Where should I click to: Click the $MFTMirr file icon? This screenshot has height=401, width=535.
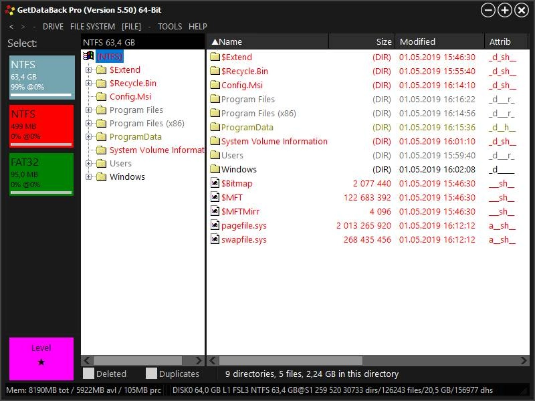click(215, 211)
